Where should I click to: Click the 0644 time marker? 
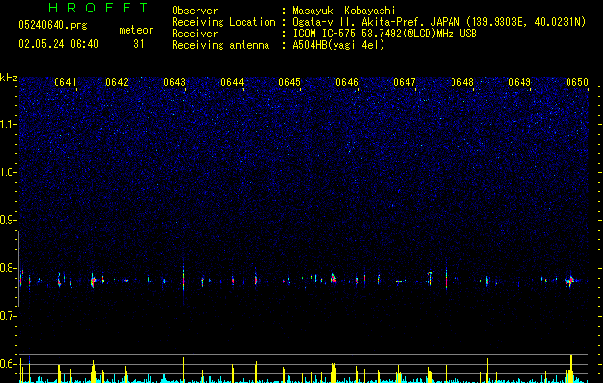tap(232, 82)
